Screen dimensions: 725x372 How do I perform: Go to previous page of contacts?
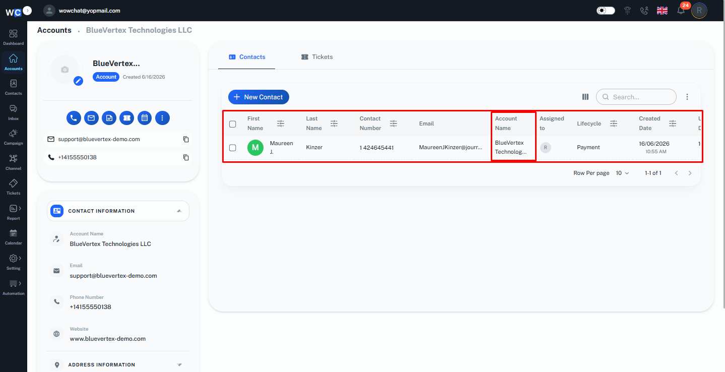[676, 173]
